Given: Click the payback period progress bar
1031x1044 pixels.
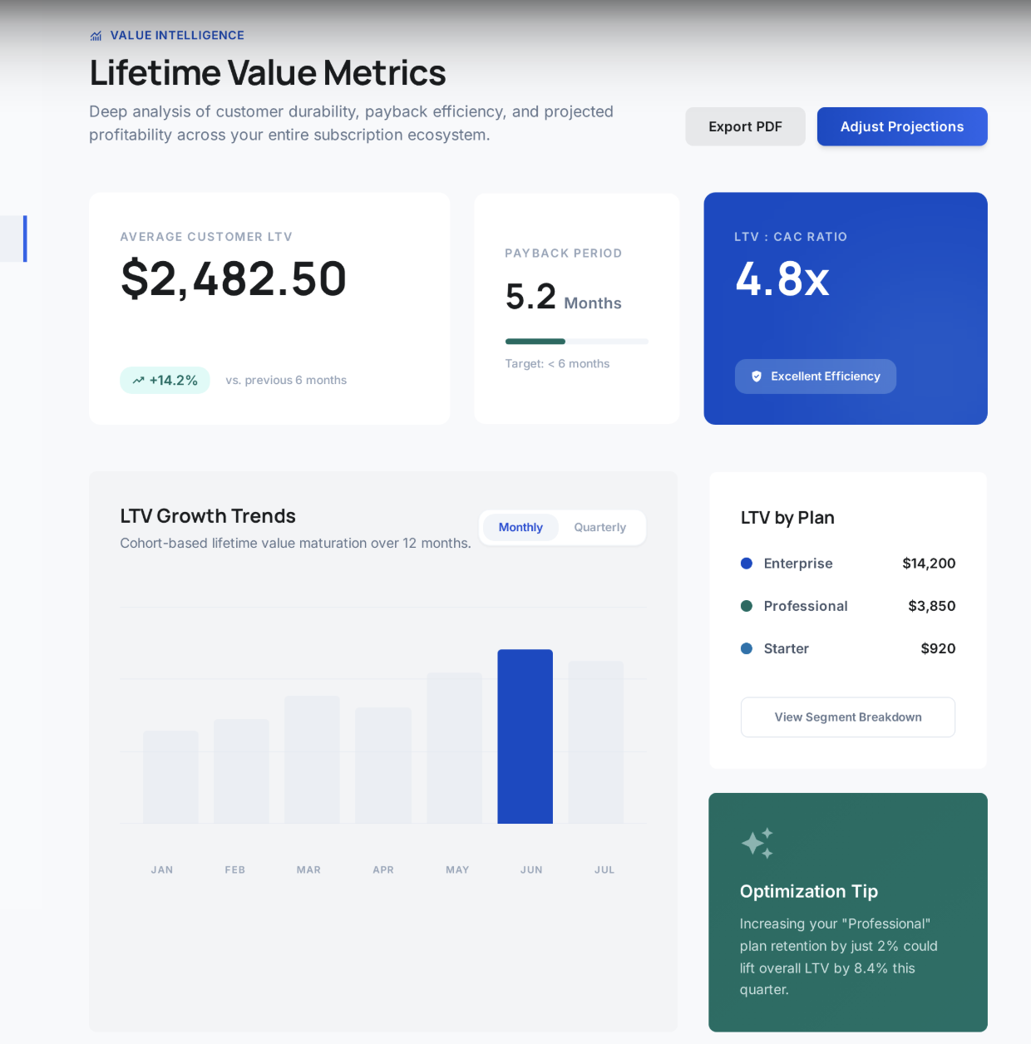Looking at the screenshot, I should [x=576, y=341].
